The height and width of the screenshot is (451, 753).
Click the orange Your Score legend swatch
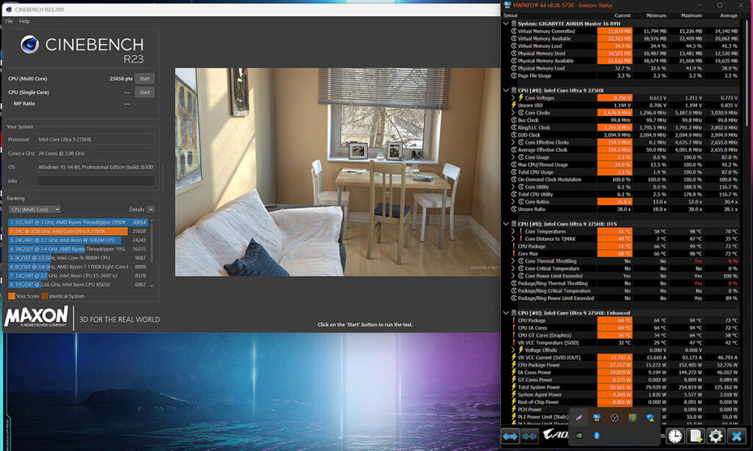[12, 296]
